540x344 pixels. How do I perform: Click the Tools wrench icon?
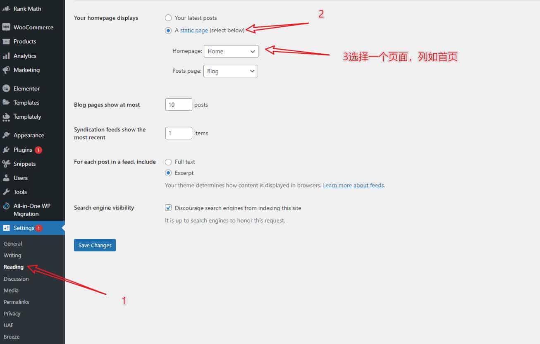[x=6, y=192]
